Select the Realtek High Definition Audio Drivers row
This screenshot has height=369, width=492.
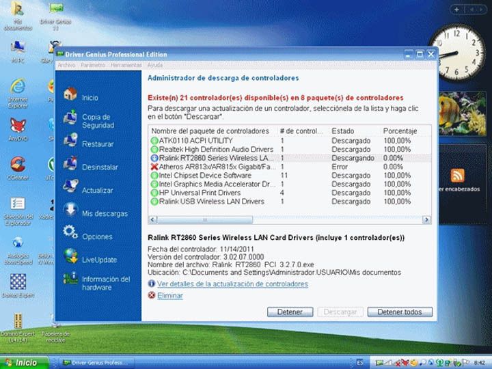pyautogui.click(x=290, y=150)
